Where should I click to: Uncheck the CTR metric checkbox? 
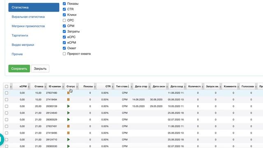[64, 9]
